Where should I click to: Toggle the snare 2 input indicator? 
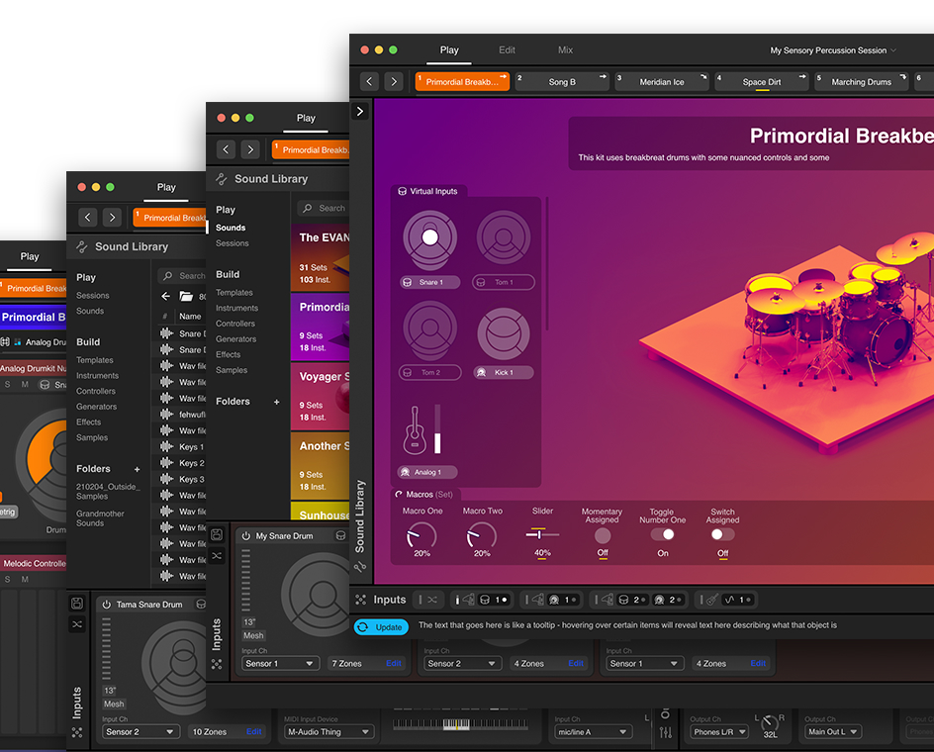click(x=632, y=600)
